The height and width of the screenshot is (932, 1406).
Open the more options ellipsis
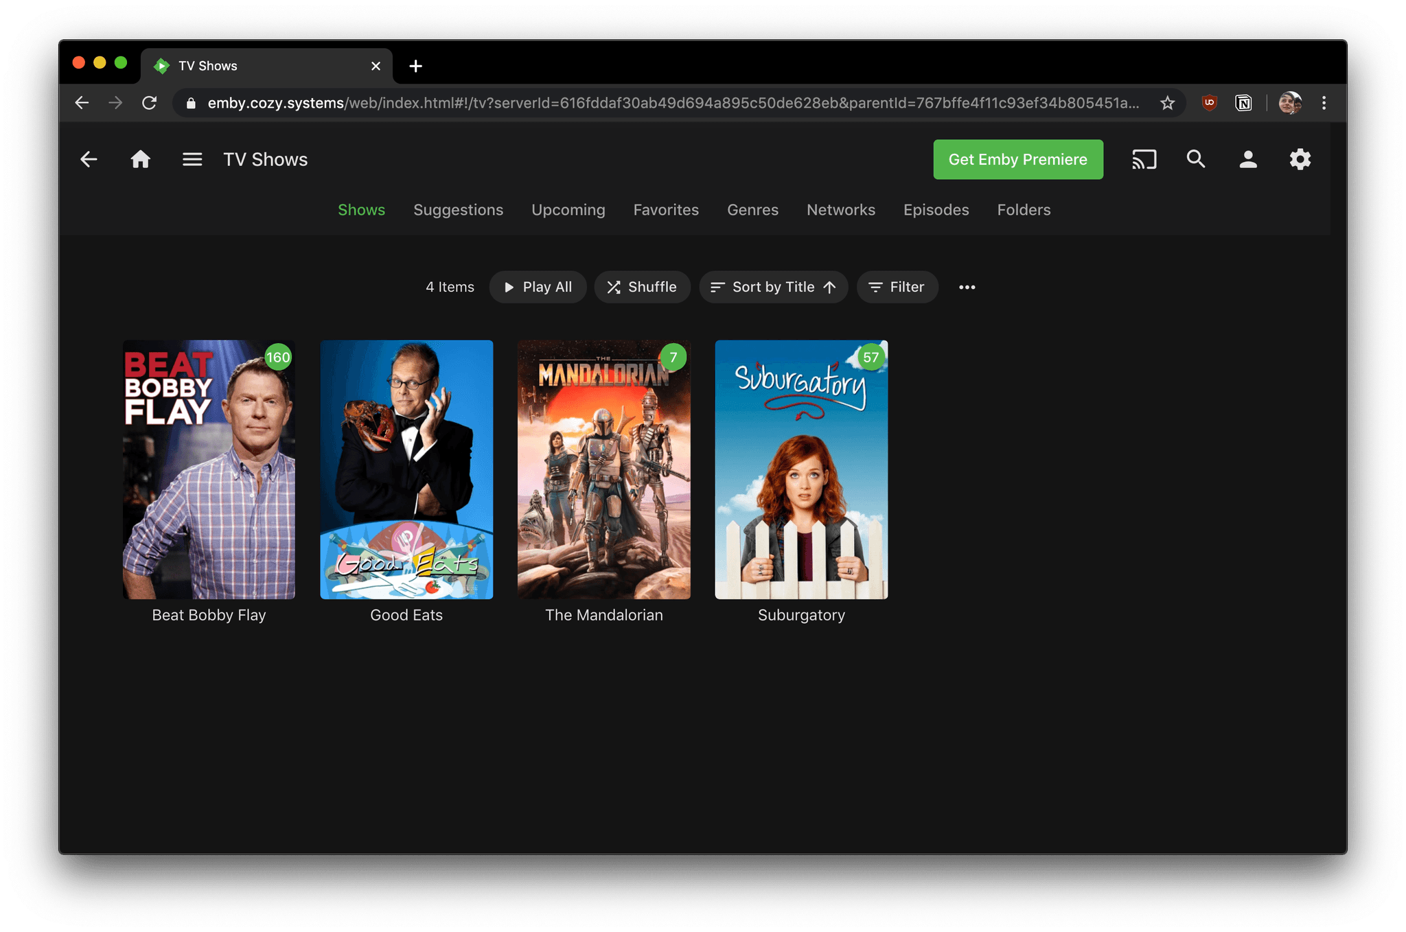[967, 287]
